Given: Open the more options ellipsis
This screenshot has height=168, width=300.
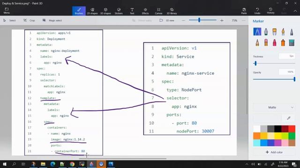Looking at the screenshot, I should click(244, 21).
